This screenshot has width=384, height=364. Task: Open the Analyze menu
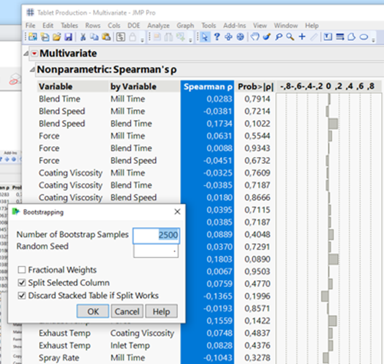coord(158,26)
